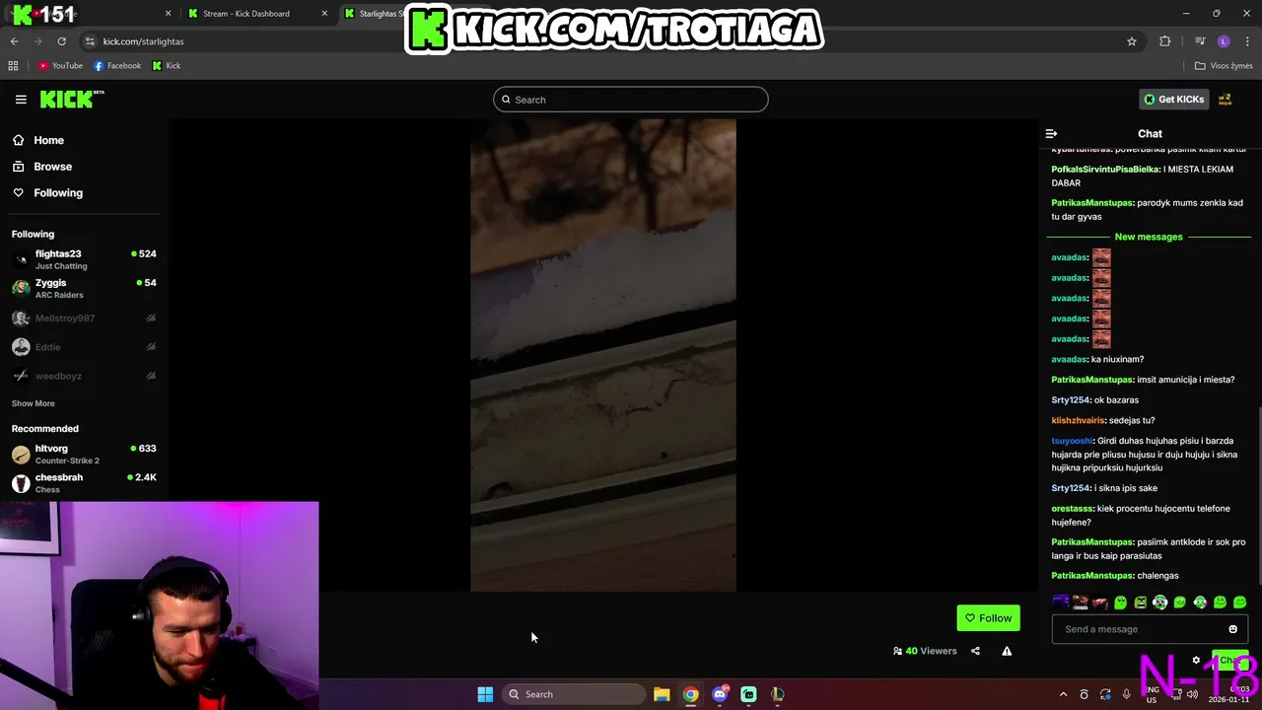Viewport: 1262px width, 710px height.
Task: Open League of Legends taskbar icon
Action: tap(778, 694)
